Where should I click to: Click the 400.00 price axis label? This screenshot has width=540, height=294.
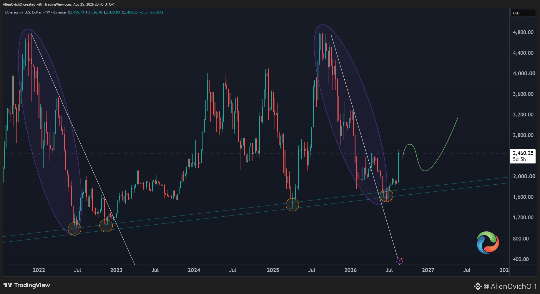521,259
